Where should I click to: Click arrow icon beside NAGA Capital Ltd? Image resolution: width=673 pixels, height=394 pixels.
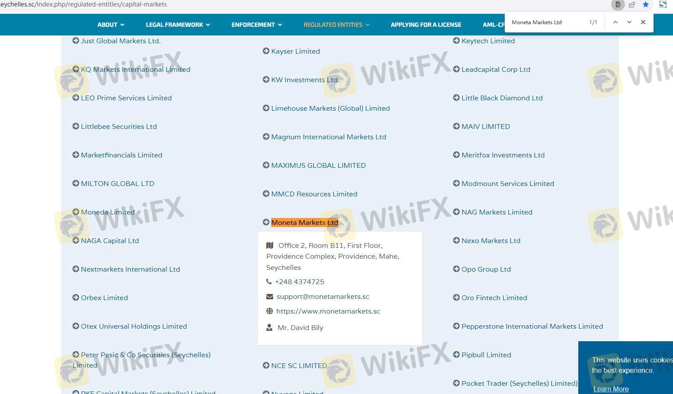pos(76,240)
